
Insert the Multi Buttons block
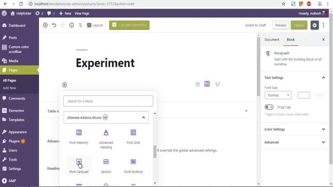pyautogui.click(x=133, y=166)
